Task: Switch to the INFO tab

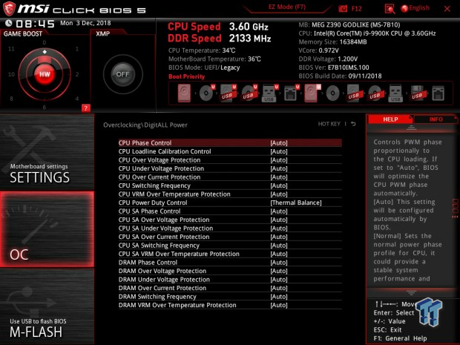Action: tap(436, 119)
